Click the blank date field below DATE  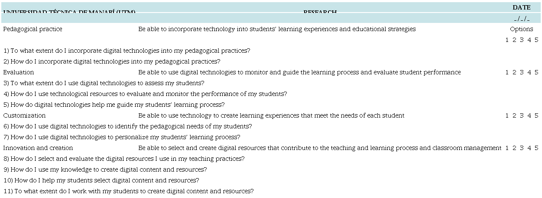[x=522, y=19]
